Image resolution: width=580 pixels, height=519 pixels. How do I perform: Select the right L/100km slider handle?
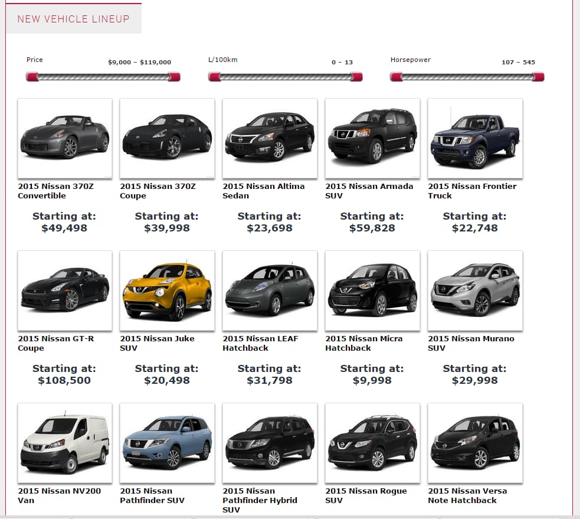click(x=357, y=76)
